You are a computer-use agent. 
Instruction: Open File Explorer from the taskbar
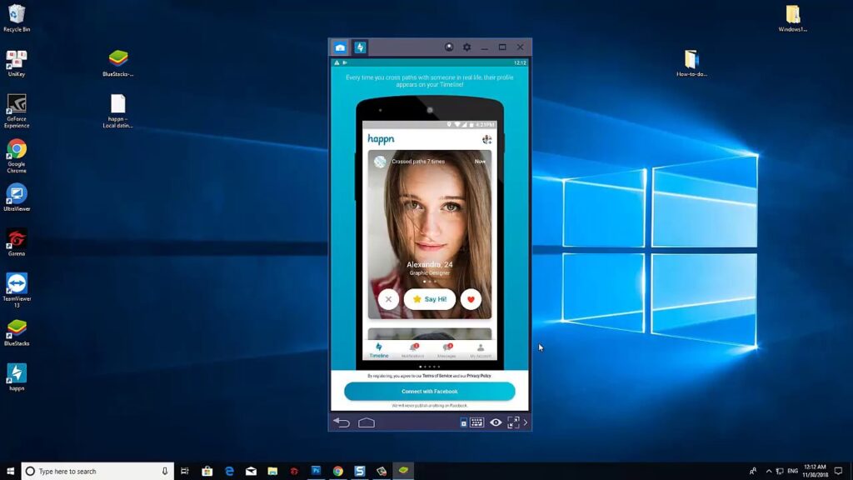(x=272, y=472)
